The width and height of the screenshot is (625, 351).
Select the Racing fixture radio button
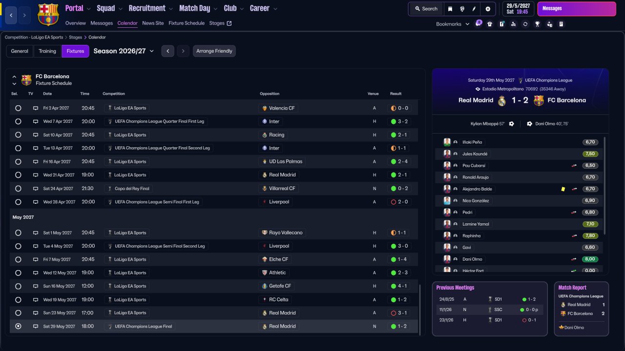tap(18, 135)
